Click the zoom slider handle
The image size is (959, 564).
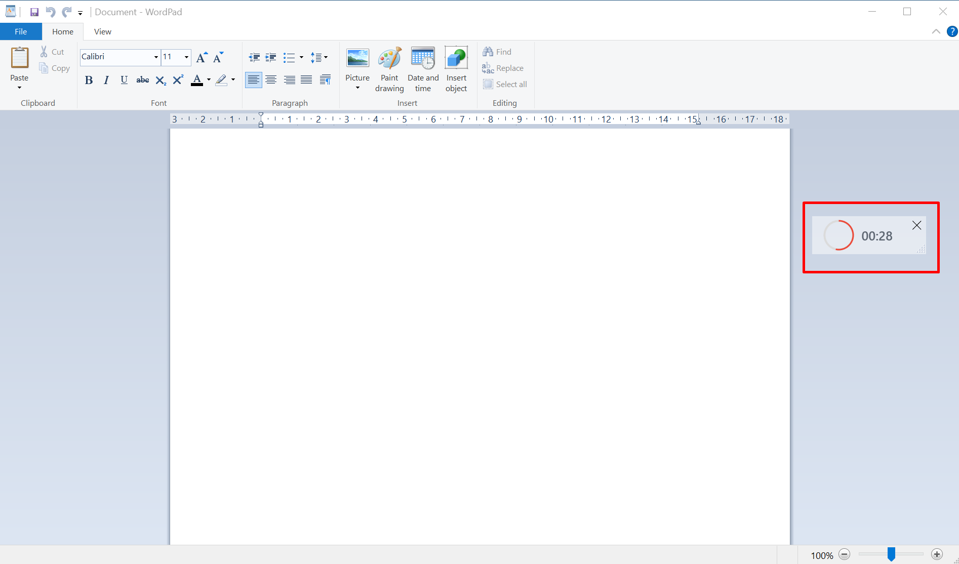point(891,554)
